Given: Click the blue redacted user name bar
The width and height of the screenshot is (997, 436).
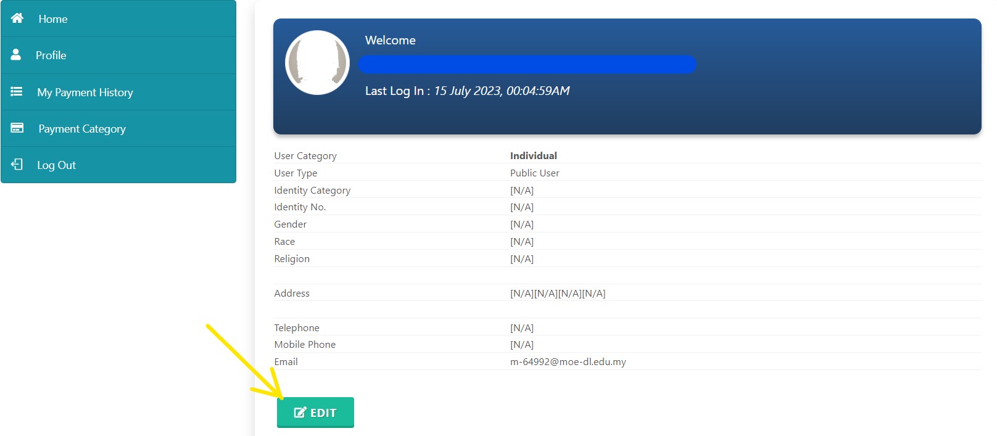Looking at the screenshot, I should click(527, 65).
